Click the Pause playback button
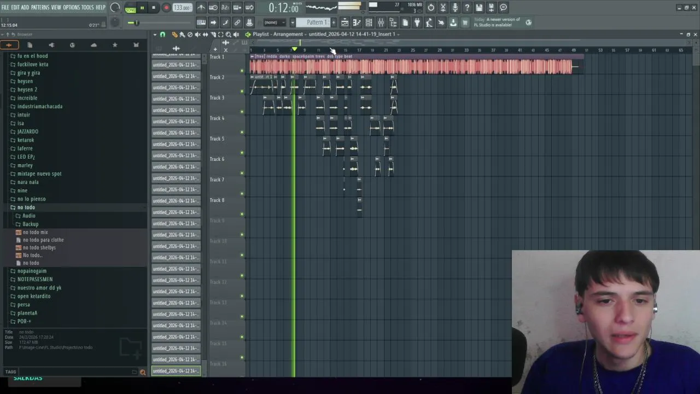 point(142,8)
